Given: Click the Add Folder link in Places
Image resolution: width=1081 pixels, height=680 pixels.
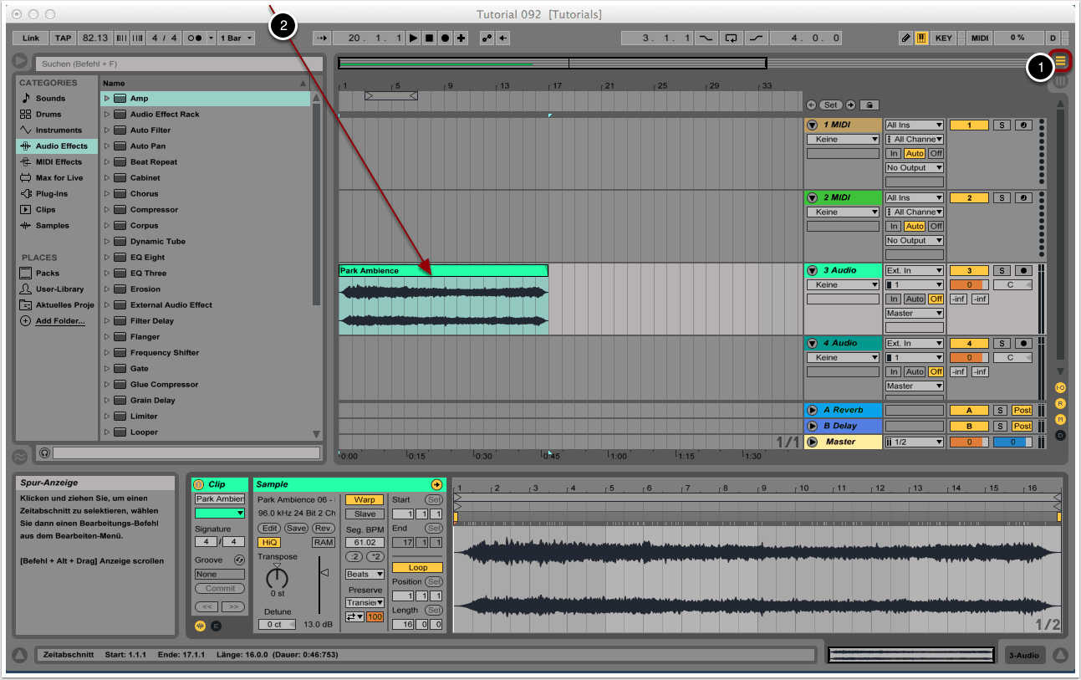Looking at the screenshot, I should click(x=59, y=321).
